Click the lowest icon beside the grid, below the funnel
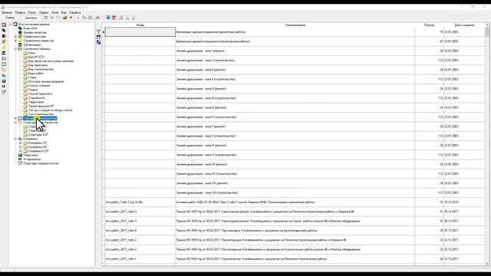The image size is (491, 276). (x=98, y=42)
